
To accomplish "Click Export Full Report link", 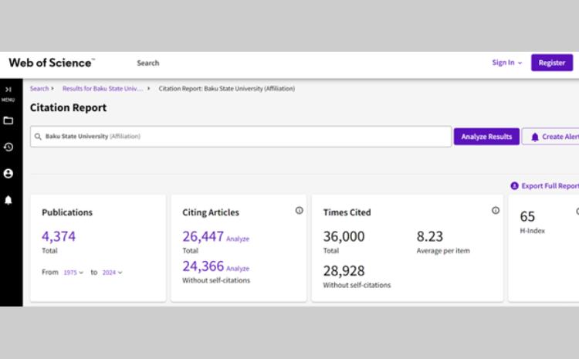I will 548,186.
